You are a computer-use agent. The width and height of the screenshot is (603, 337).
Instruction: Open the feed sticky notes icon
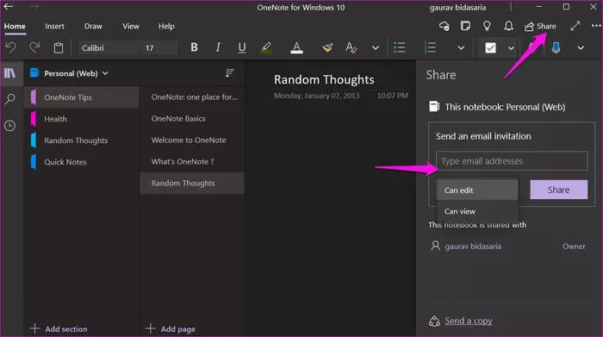click(465, 26)
